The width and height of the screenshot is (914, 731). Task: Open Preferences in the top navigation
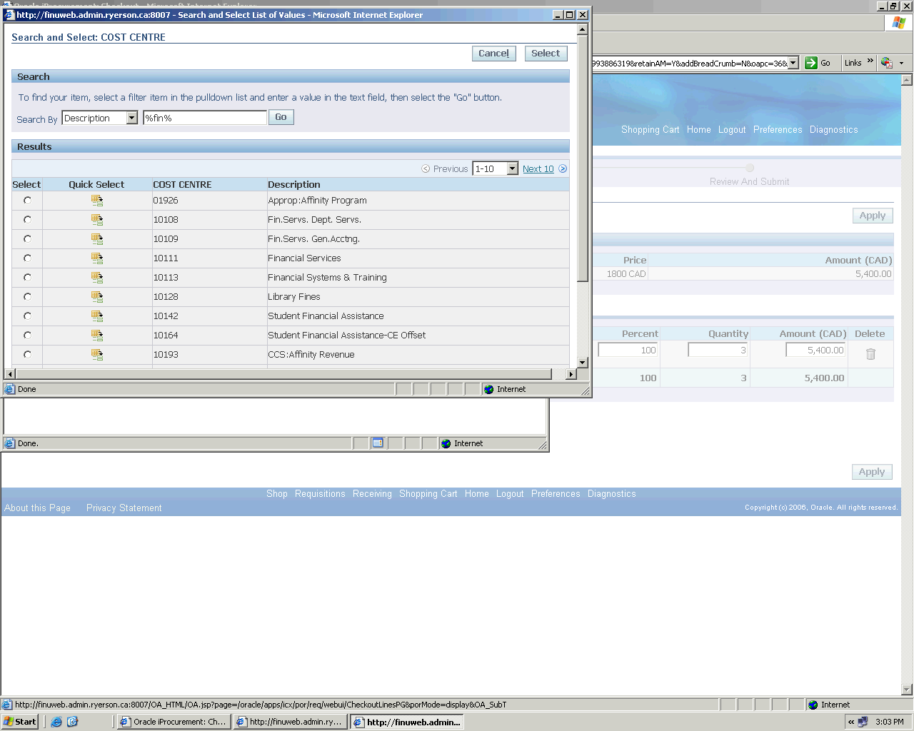(x=777, y=130)
